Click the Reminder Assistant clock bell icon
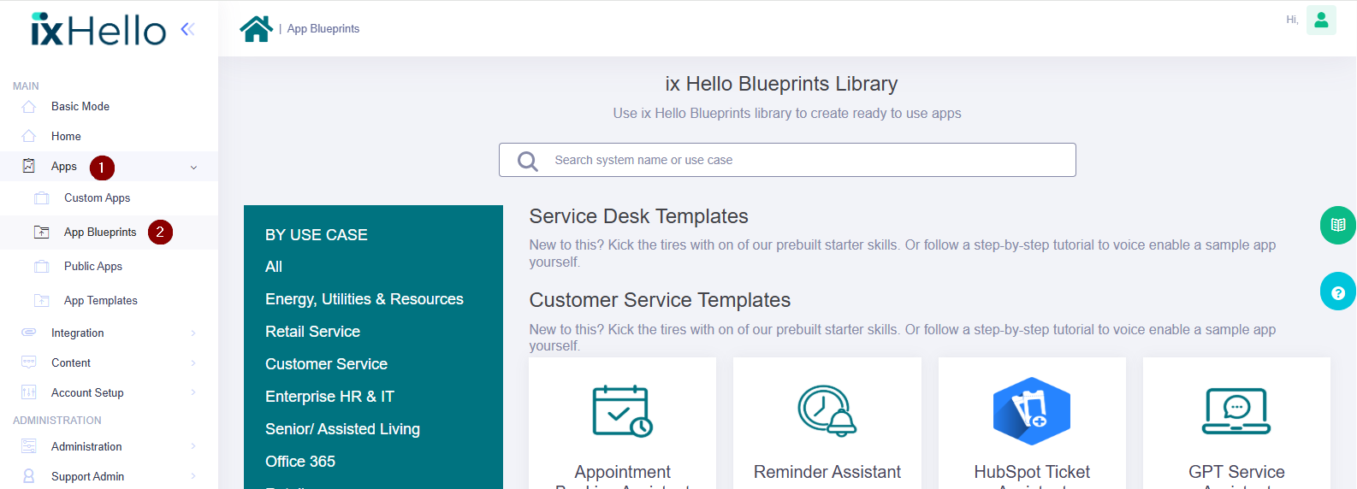Screen dimensions: 1357x489 pyautogui.click(x=827, y=411)
